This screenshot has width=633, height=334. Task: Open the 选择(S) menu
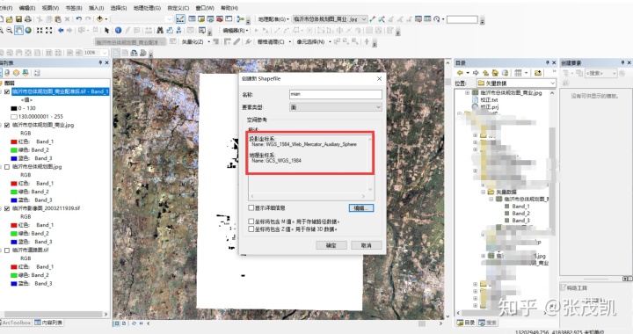(119, 8)
